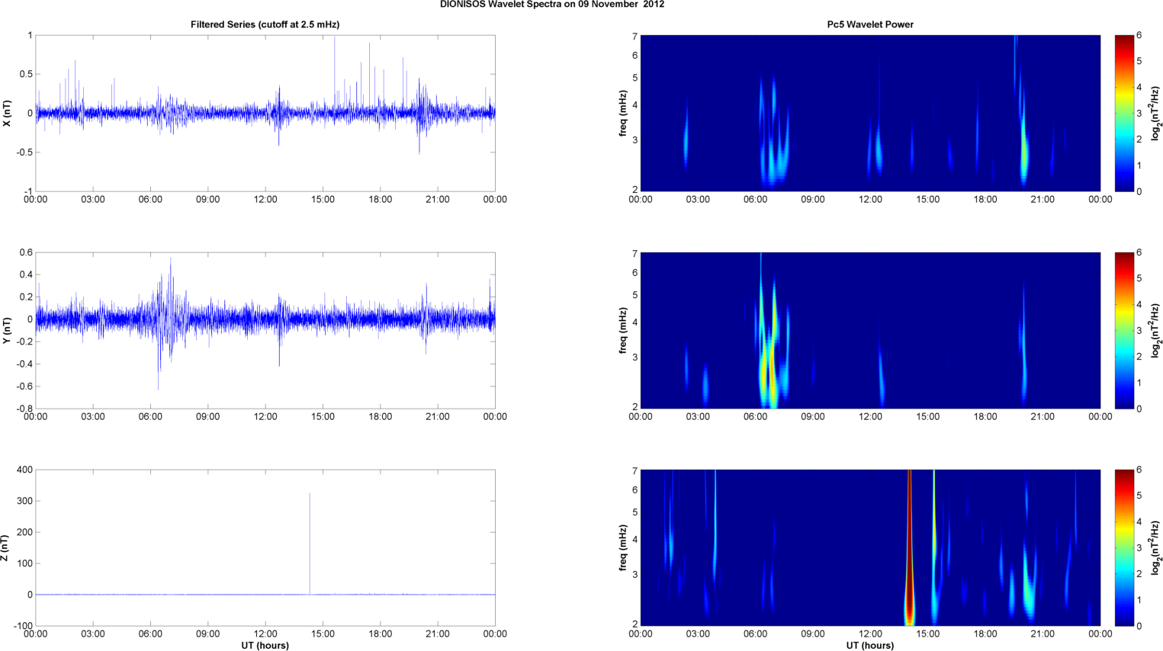Click the 12:00 tick under X time series

265,200
